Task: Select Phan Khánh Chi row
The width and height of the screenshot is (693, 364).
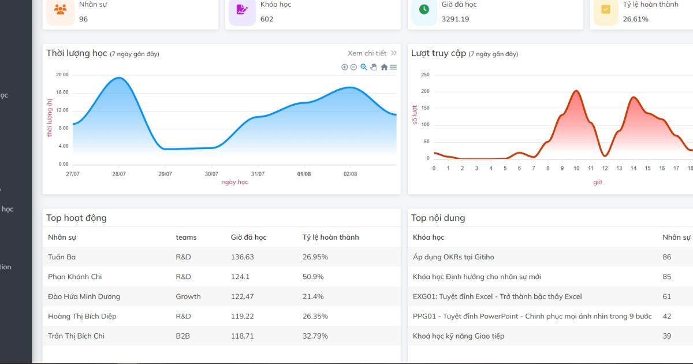Action: click(x=222, y=277)
